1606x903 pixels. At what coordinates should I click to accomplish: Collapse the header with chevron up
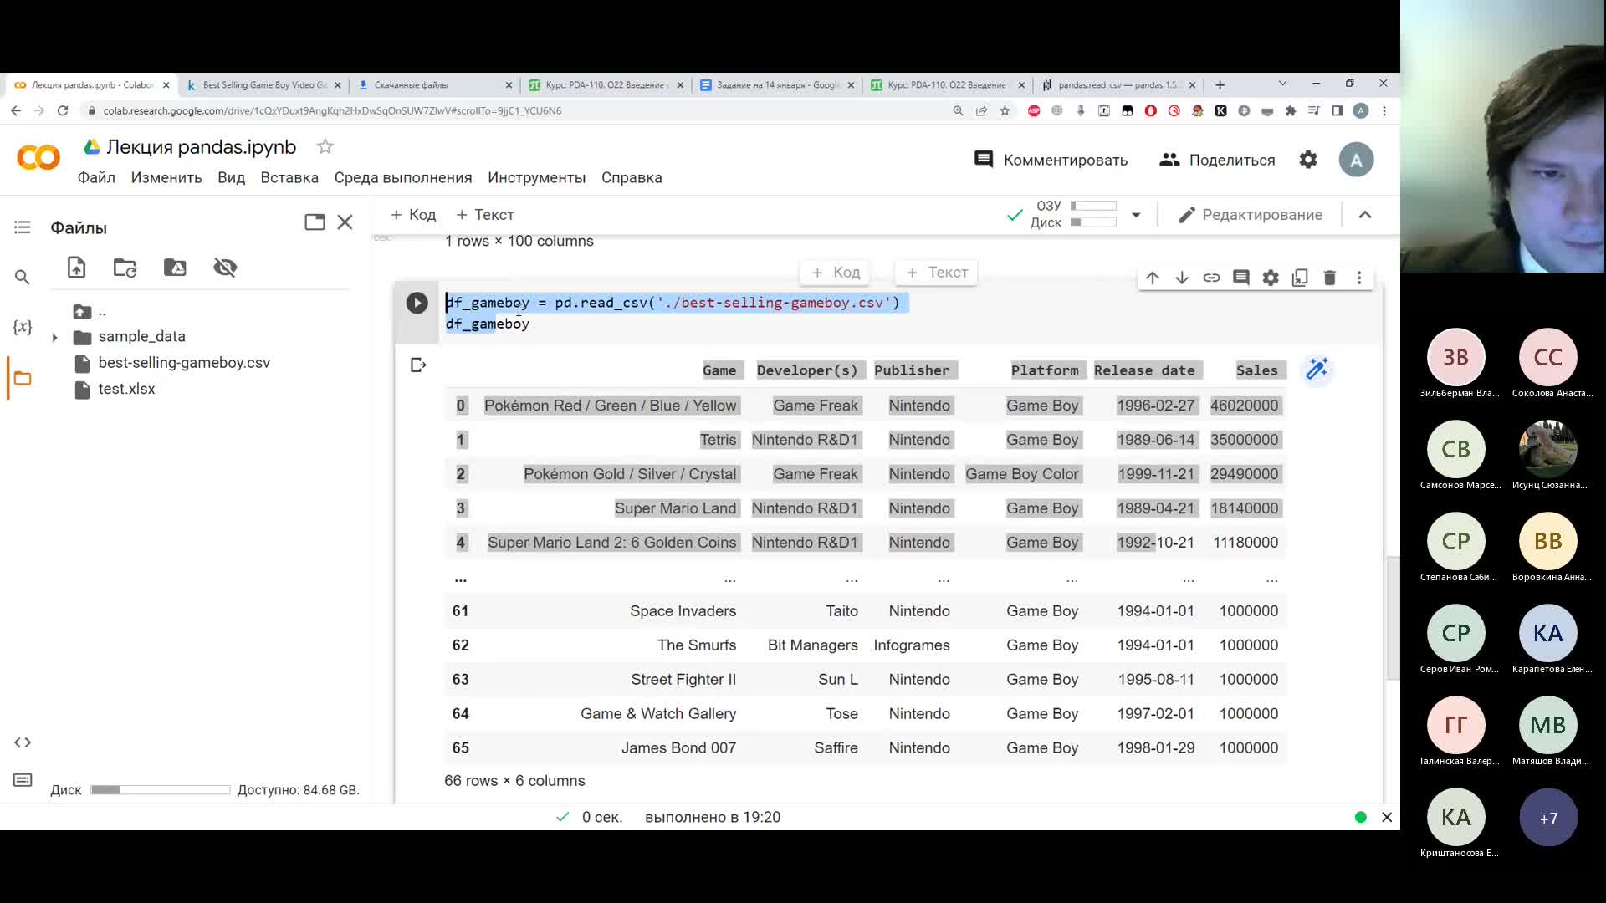[1365, 215]
